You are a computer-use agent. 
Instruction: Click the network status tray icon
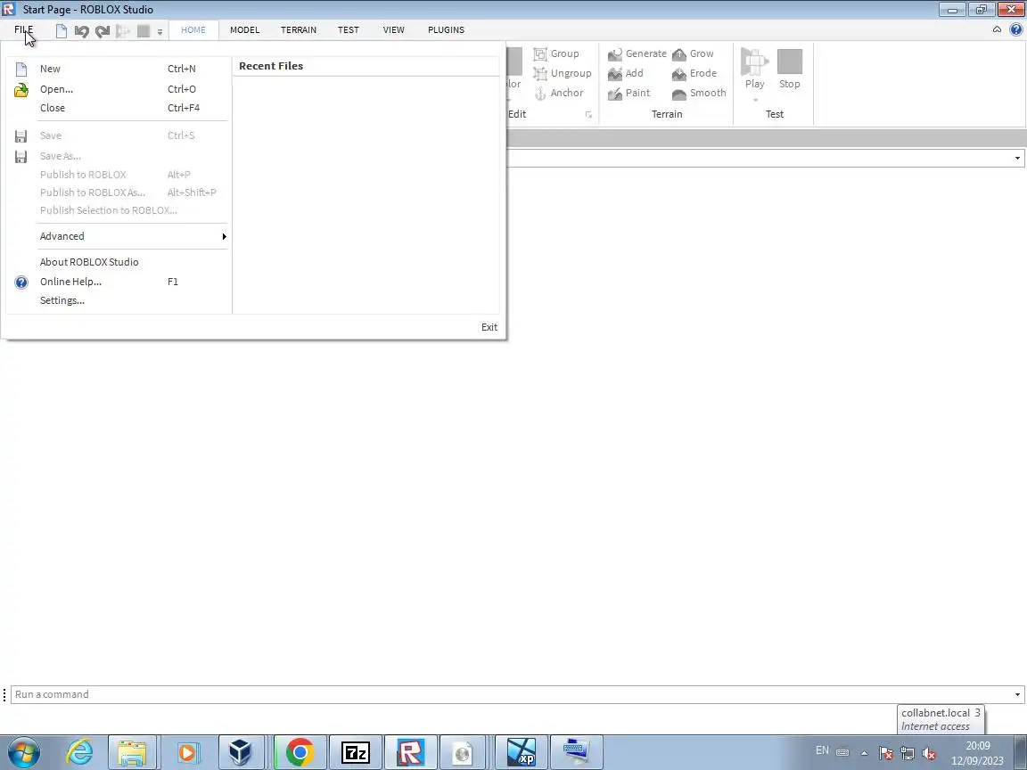click(x=908, y=754)
